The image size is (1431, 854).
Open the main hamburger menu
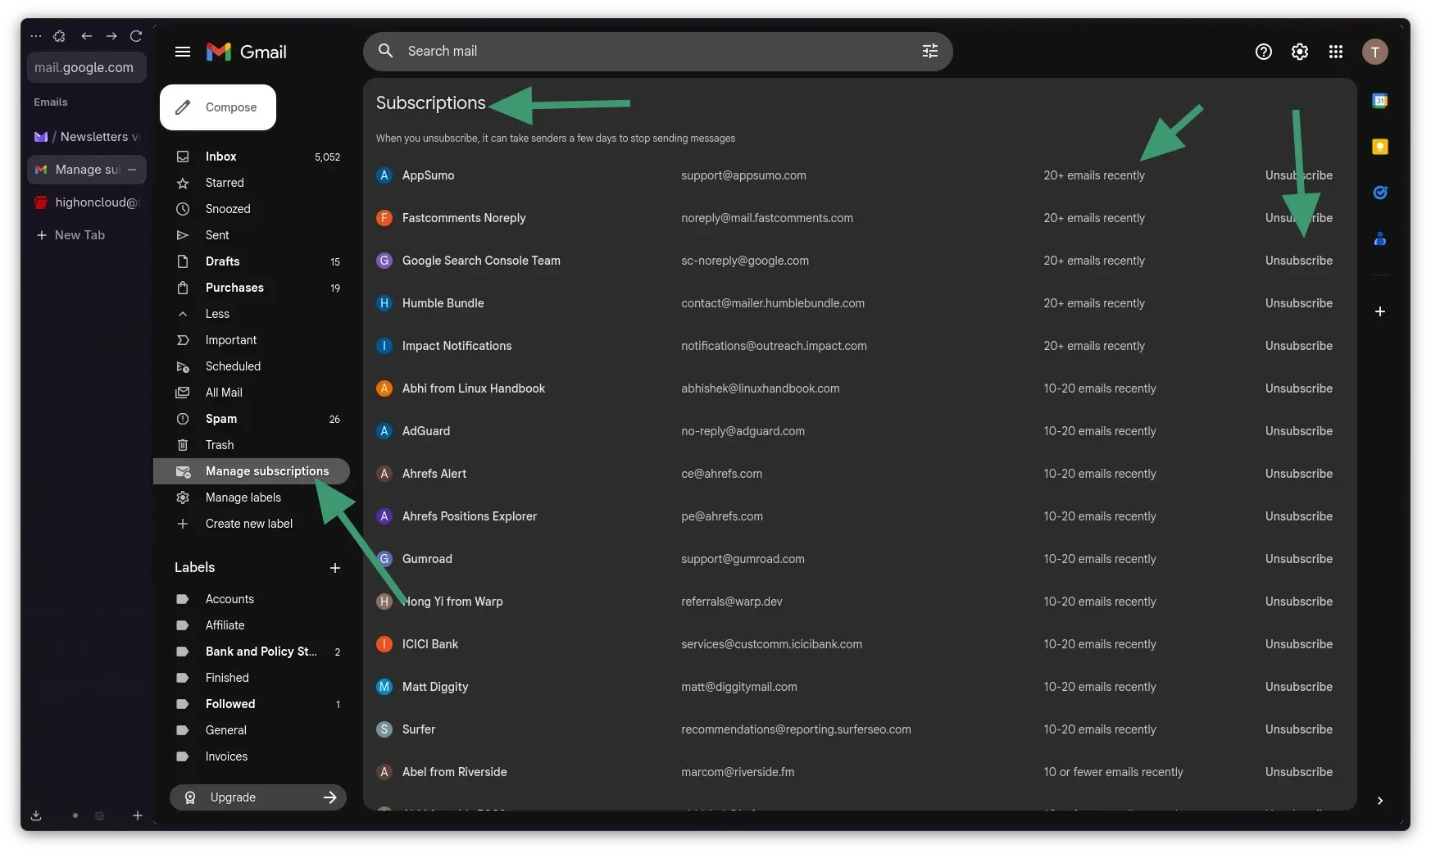point(183,52)
